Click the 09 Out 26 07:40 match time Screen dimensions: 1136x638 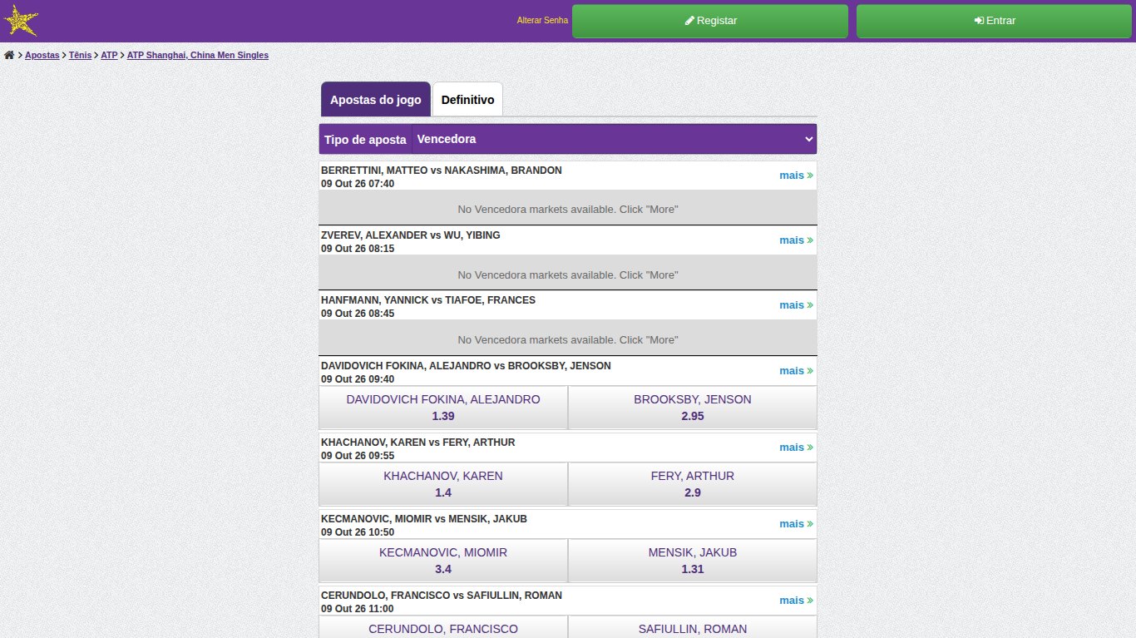(358, 184)
